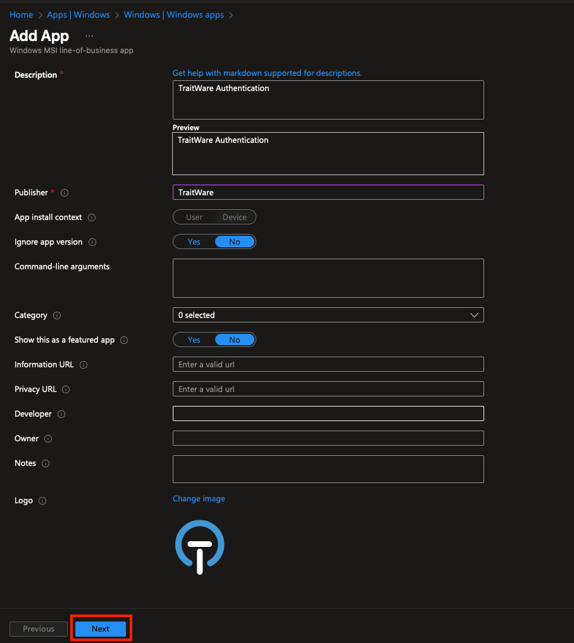Screen dimensions: 574x643
Task: Click the TraitWare logo image
Action: tap(200, 547)
